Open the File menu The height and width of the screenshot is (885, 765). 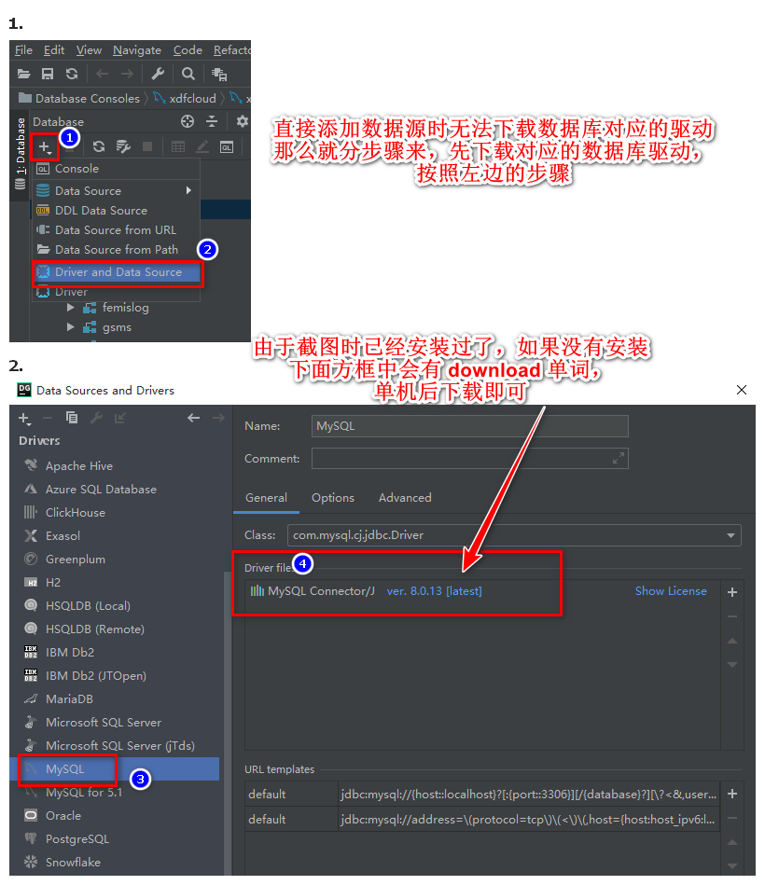coord(23,50)
